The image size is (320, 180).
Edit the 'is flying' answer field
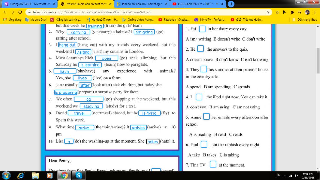tap(150, 113)
